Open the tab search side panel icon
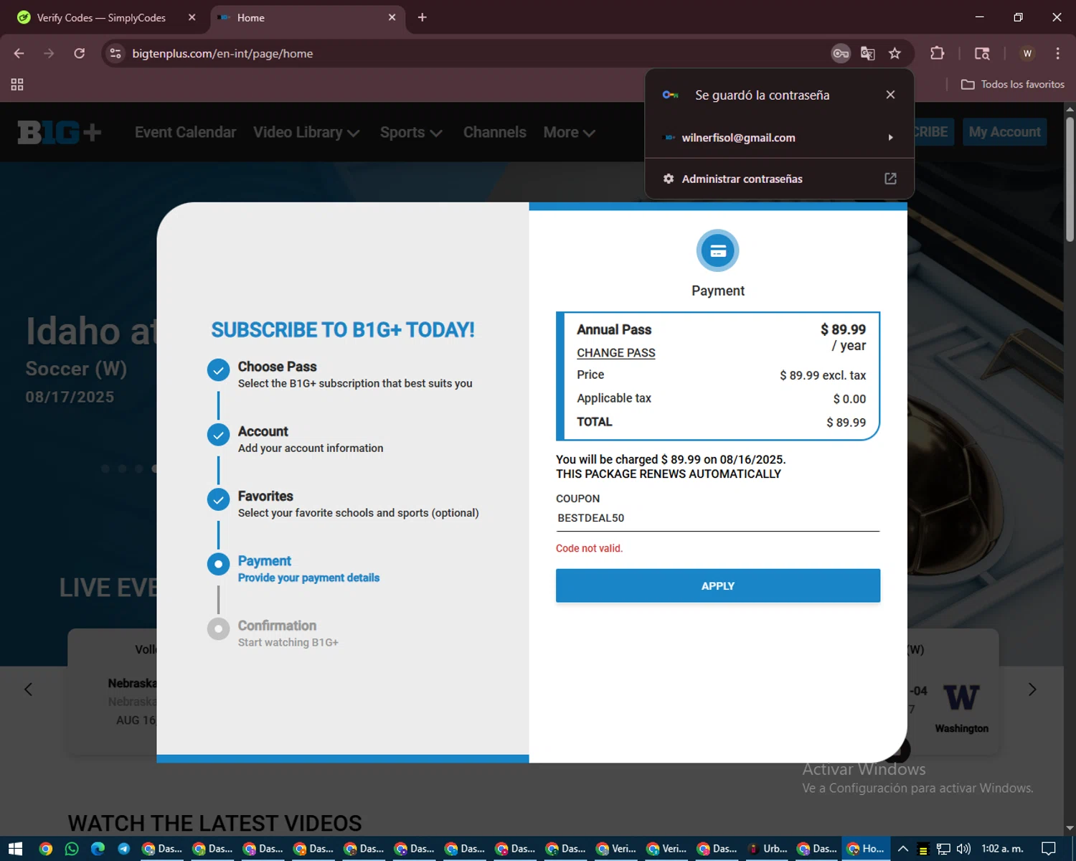Image resolution: width=1076 pixels, height=861 pixels. (x=982, y=54)
